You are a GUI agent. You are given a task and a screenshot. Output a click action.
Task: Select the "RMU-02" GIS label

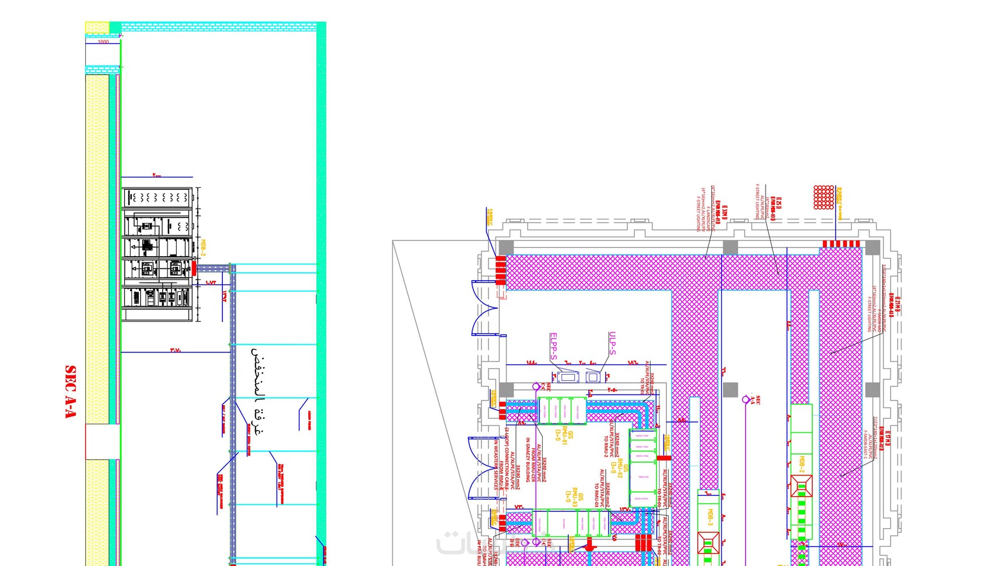point(620,469)
